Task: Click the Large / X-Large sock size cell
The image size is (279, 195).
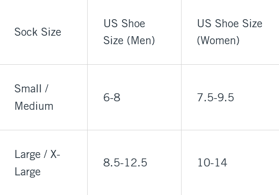Action: tap(37, 163)
